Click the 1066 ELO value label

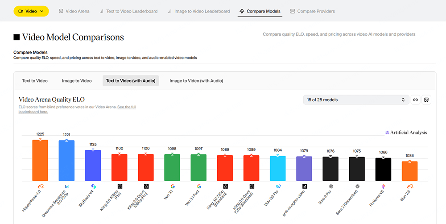point(383,152)
